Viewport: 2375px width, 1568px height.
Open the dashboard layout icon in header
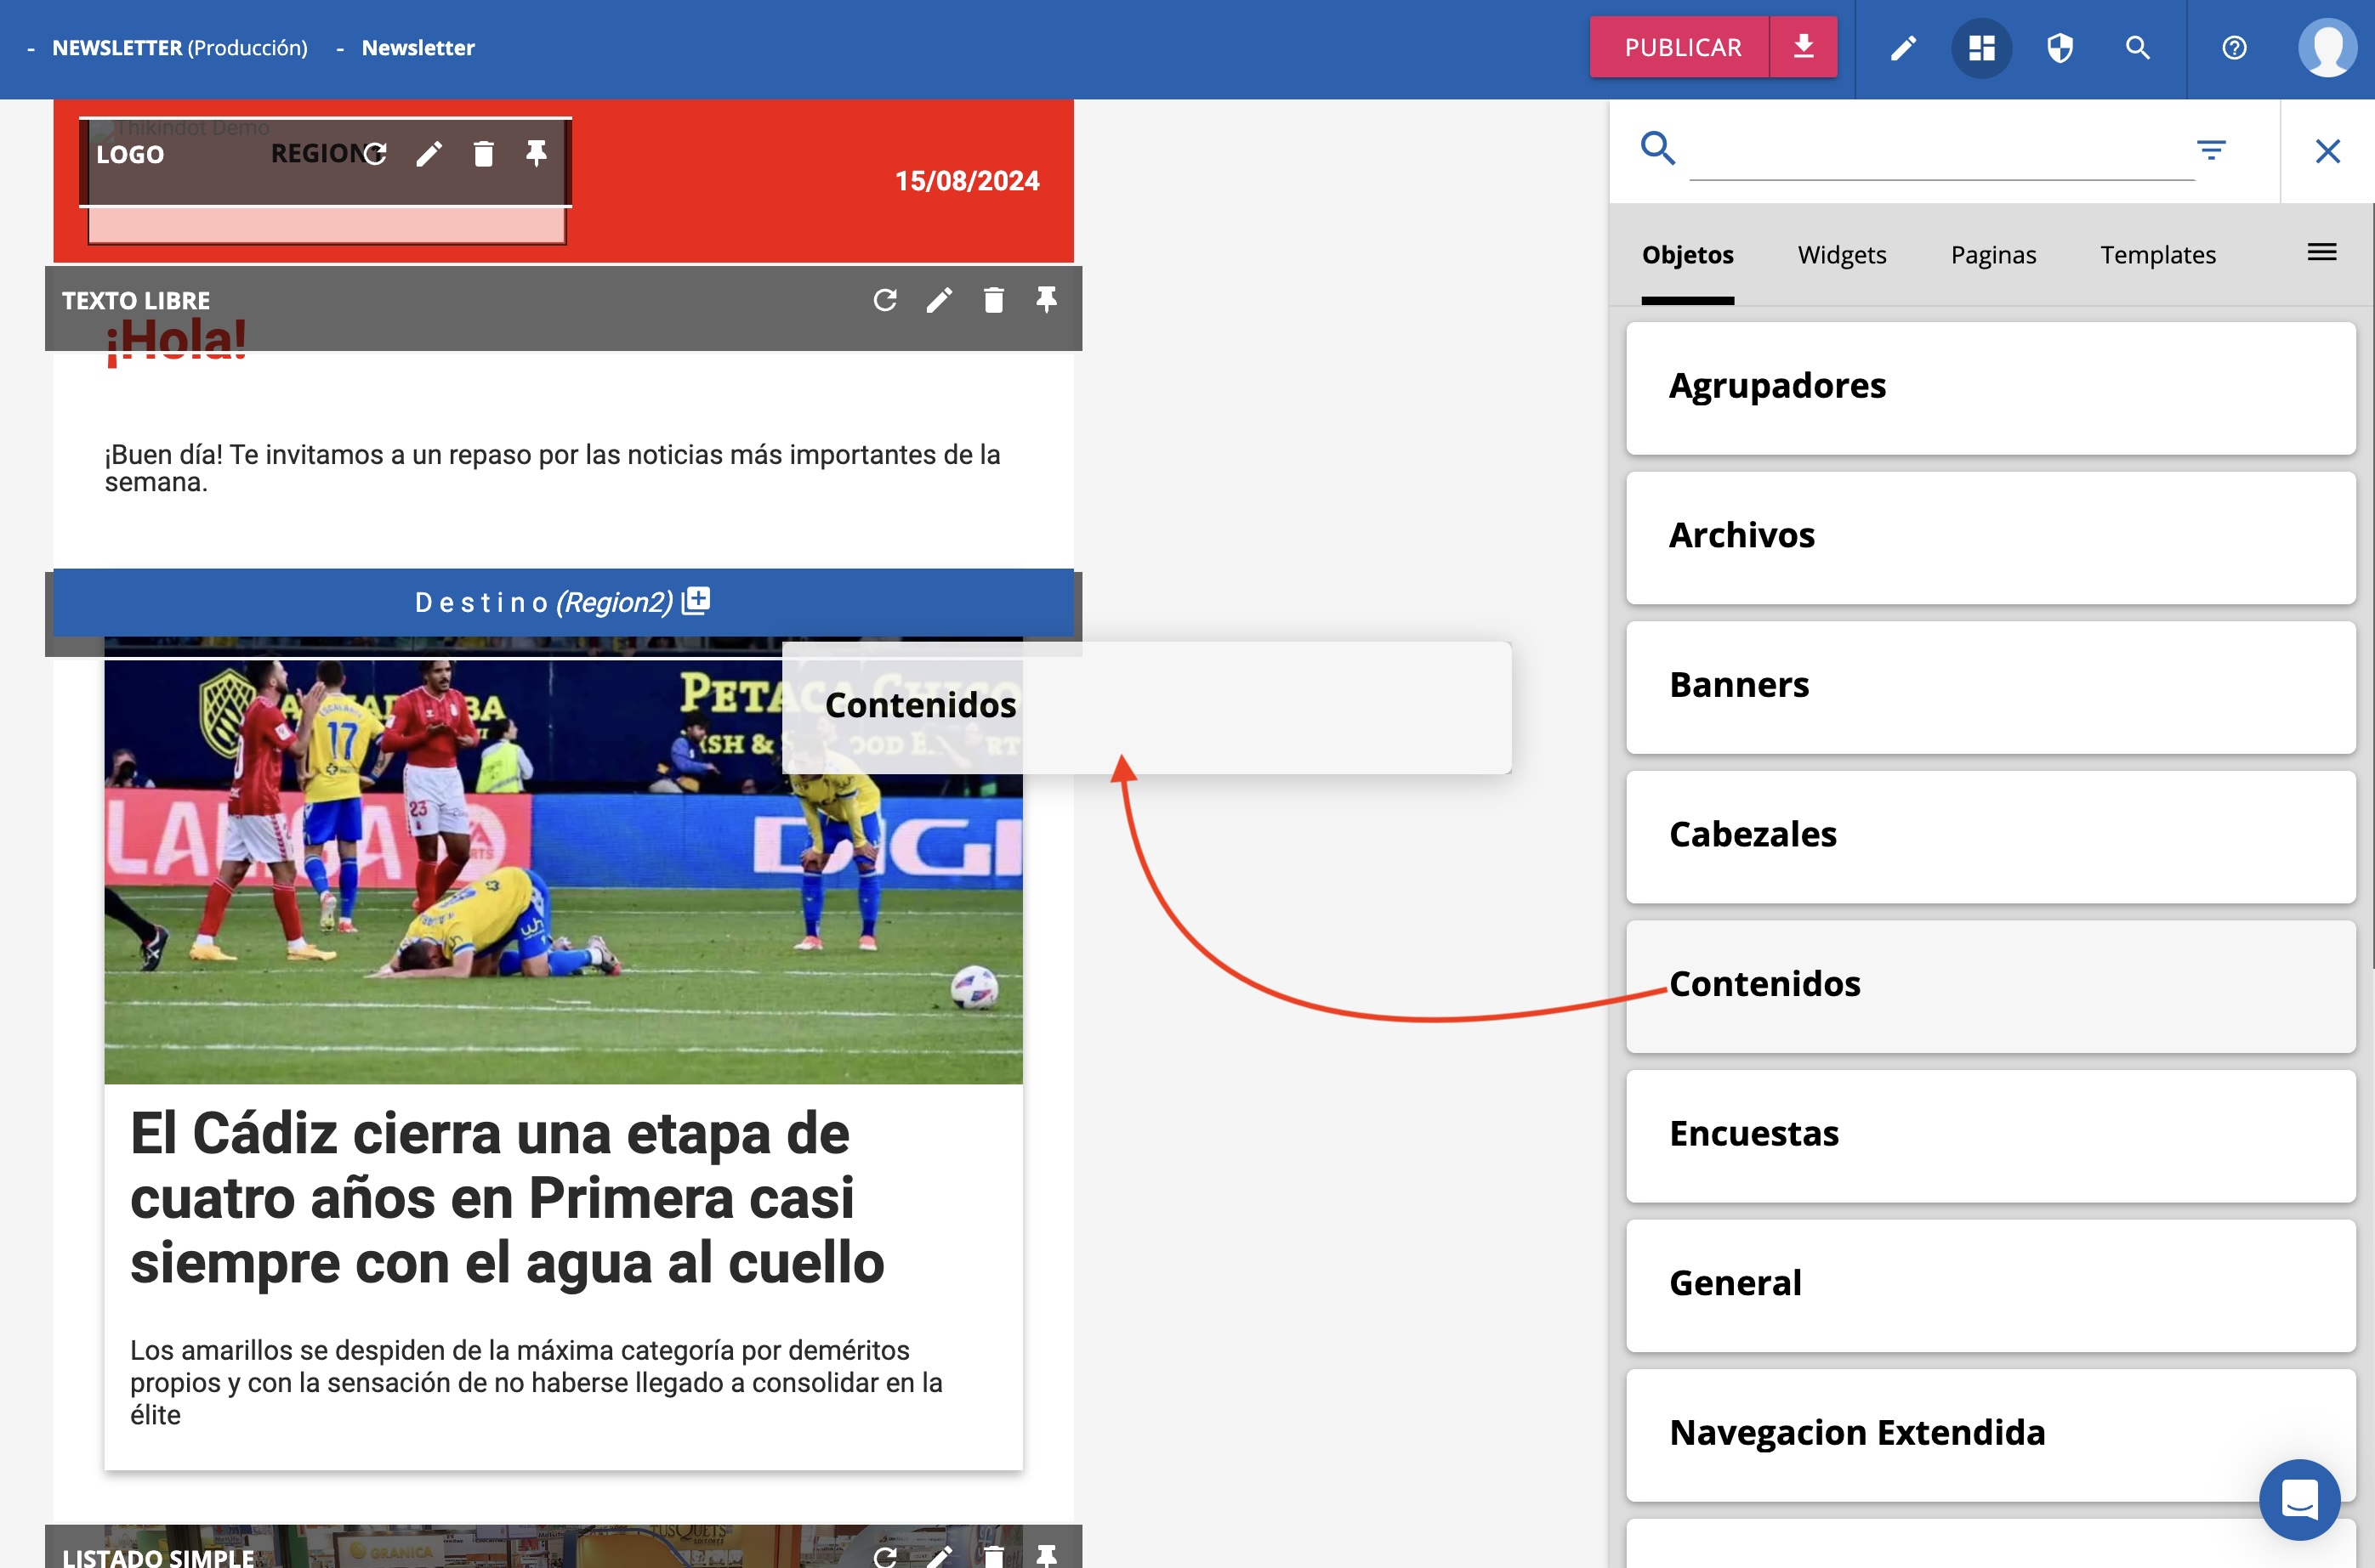[1980, 48]
